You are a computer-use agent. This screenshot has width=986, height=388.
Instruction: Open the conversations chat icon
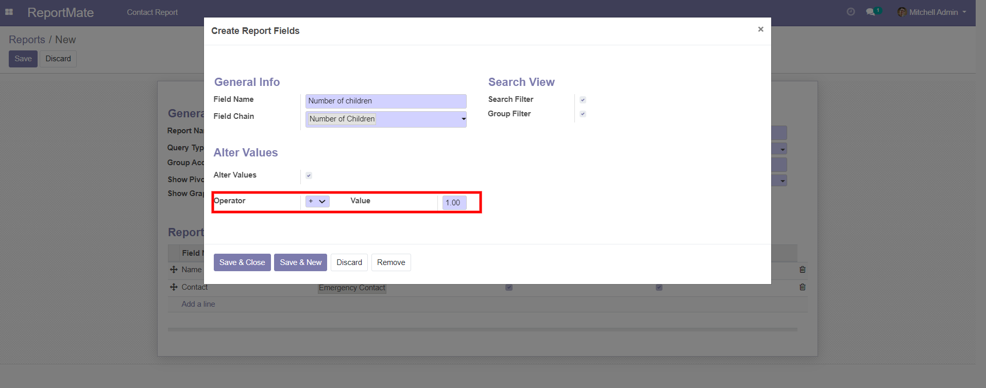871,12
